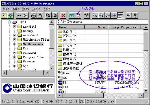
Task: Open the Tools menu
Action: (x=36, y=9)
